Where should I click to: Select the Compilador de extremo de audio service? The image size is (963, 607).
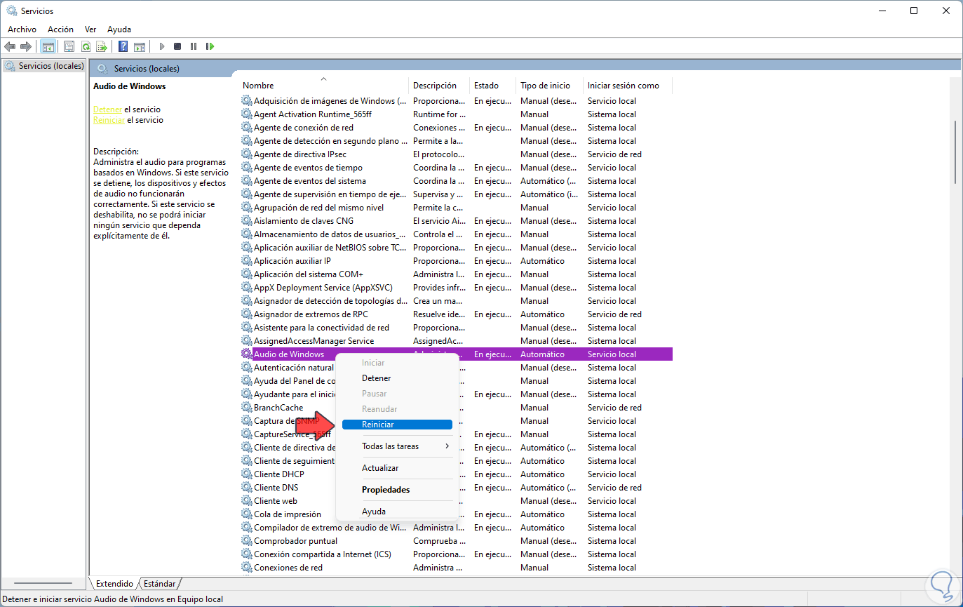point(457,528)
